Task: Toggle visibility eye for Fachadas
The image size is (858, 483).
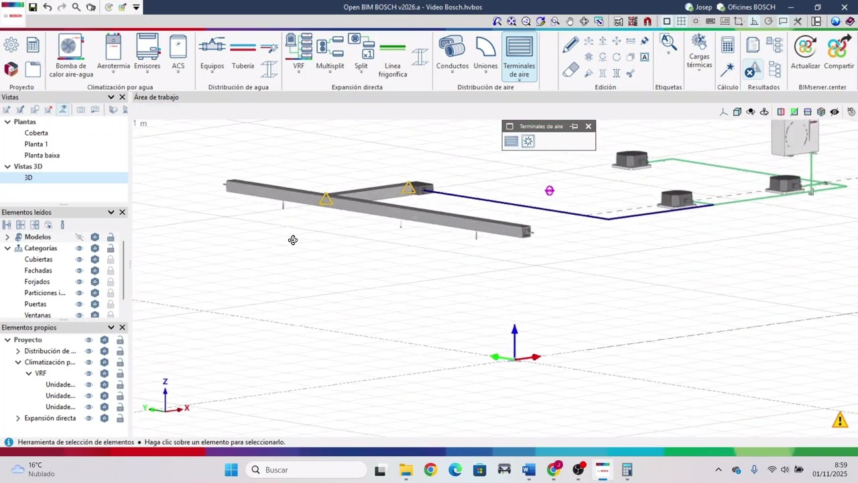Action: coord(79,271)
